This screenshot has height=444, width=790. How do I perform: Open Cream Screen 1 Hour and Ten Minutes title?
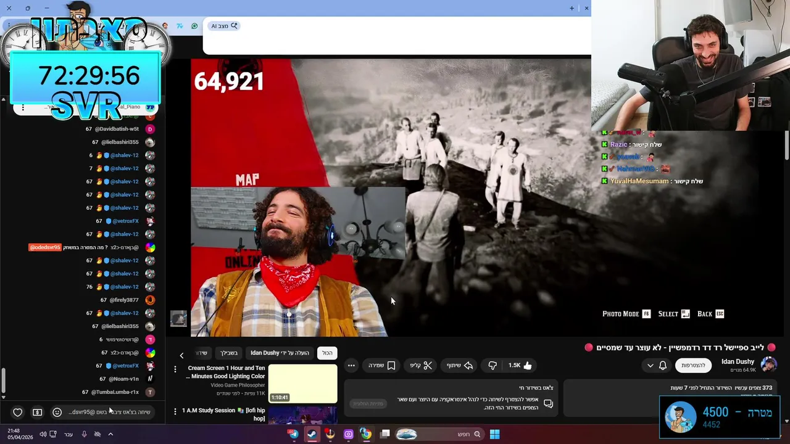[x=226, y=372]
